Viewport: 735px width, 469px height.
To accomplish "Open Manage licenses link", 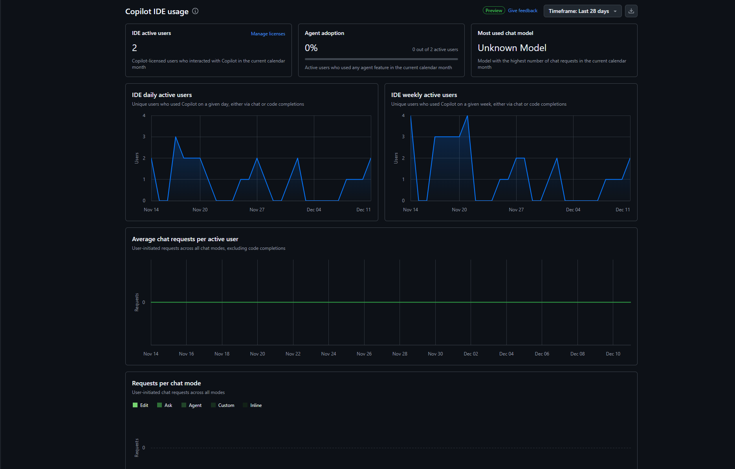I will point(268,34).
